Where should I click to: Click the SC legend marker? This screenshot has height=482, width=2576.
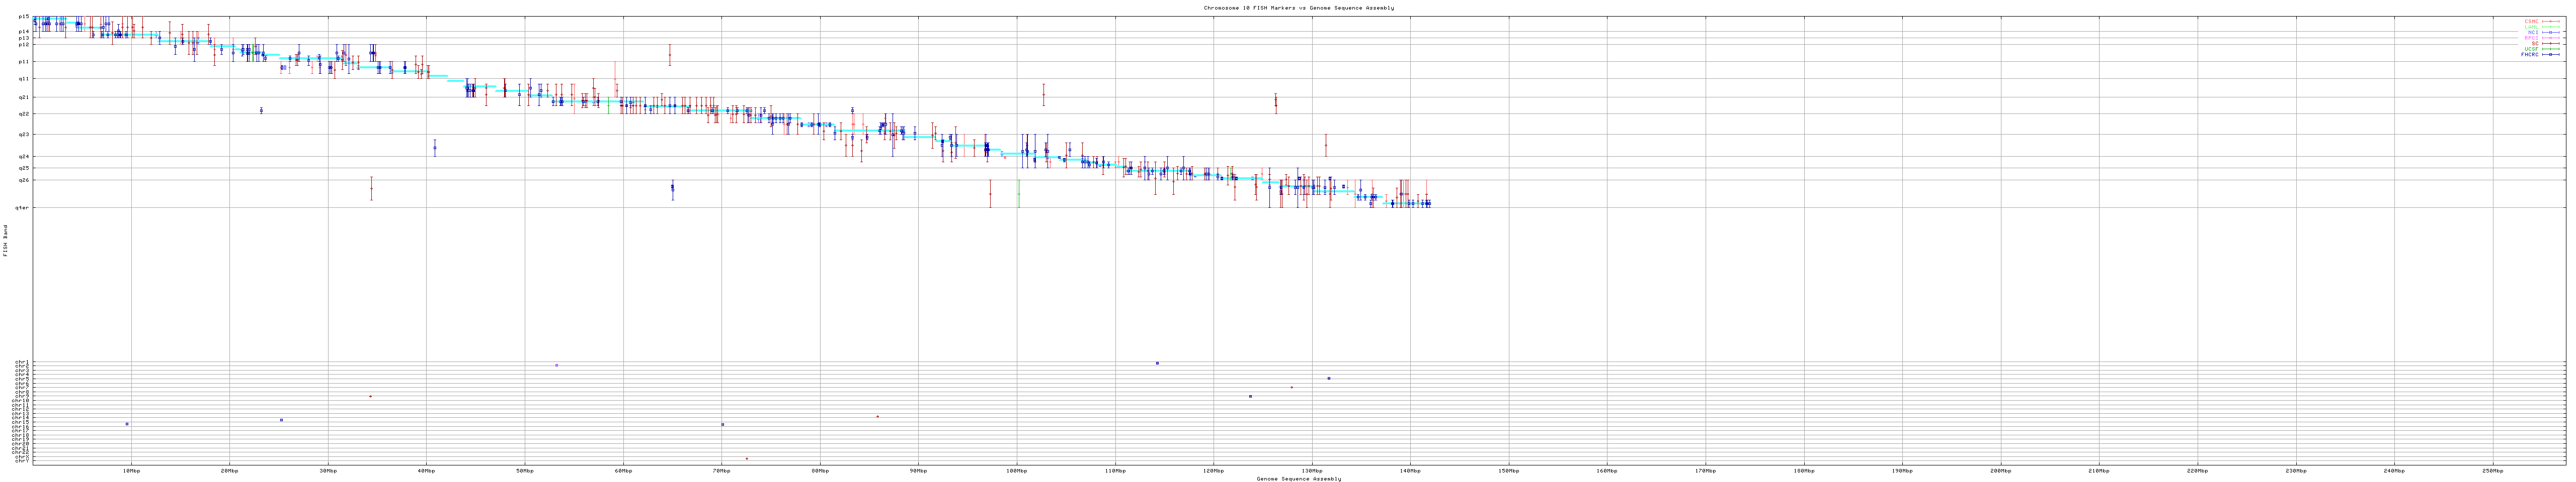(x=2550, y=43)
